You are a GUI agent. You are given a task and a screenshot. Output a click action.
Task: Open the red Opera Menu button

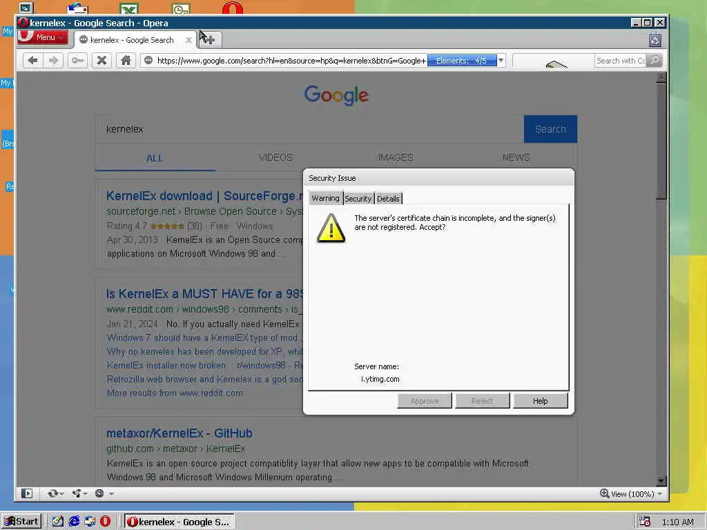(43, 37)
